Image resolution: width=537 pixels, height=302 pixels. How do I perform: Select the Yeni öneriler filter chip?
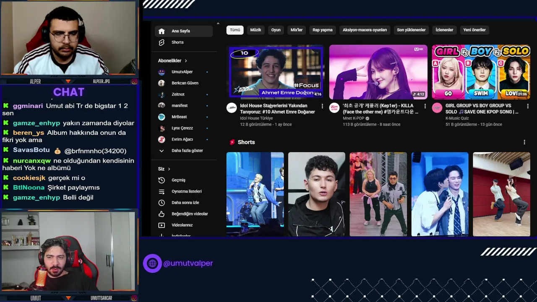[474, 30]
